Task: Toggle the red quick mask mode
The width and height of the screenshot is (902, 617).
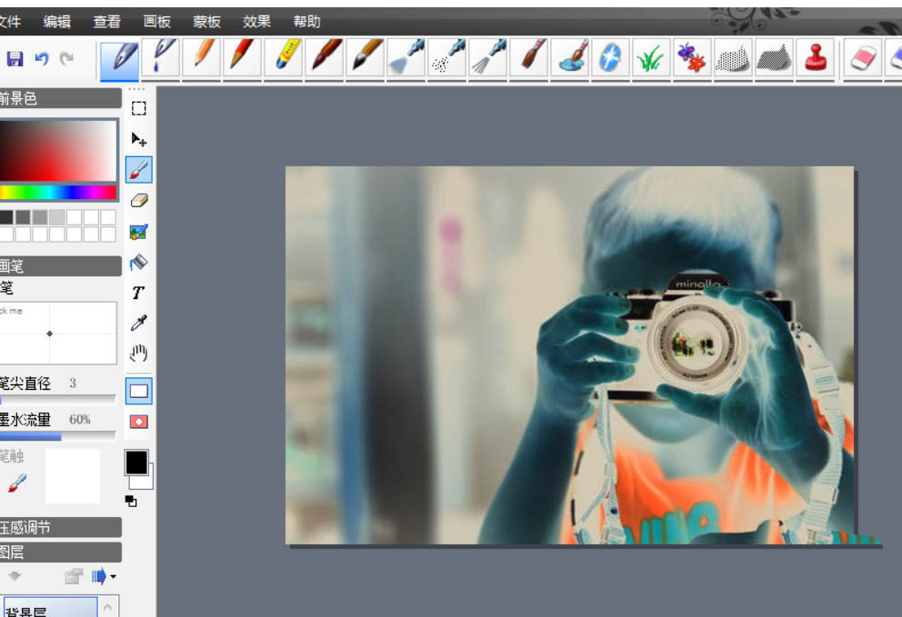Action: 139,422
